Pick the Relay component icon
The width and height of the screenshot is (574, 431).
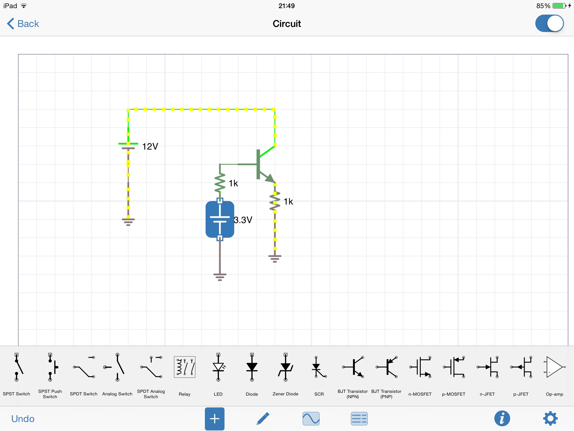point(184,368)
